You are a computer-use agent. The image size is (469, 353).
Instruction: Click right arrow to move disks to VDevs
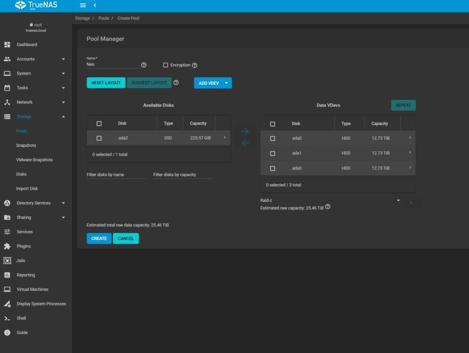point(245,132)
